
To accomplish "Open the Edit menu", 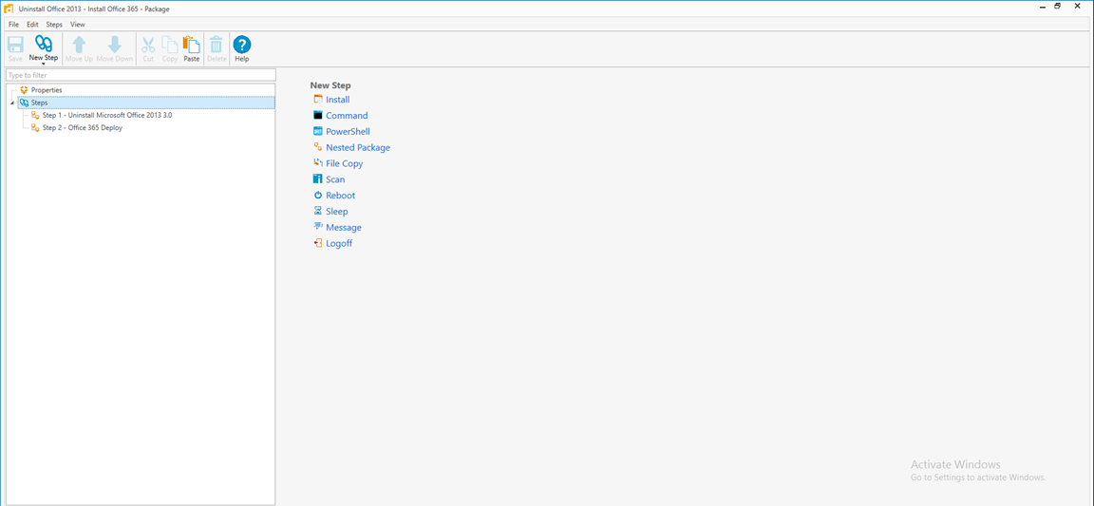I will pyautogui.click(x=32, y=25).
